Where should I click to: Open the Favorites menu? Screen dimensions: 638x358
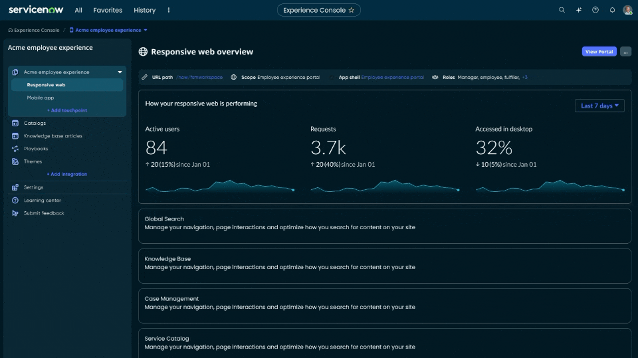click(x=108, y=10)
